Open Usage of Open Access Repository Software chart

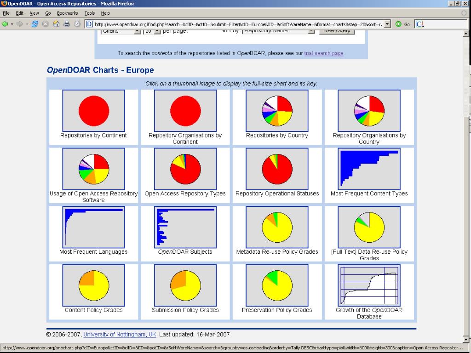click(x=93, y=169)
